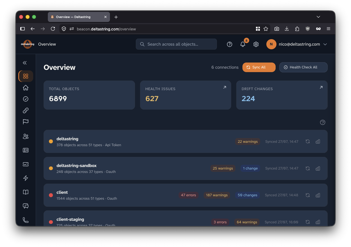
Task: Sync the client connection row
Action: point(308,195)
